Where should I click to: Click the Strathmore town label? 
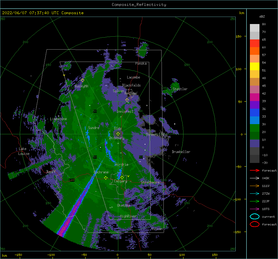pos(150,182)
